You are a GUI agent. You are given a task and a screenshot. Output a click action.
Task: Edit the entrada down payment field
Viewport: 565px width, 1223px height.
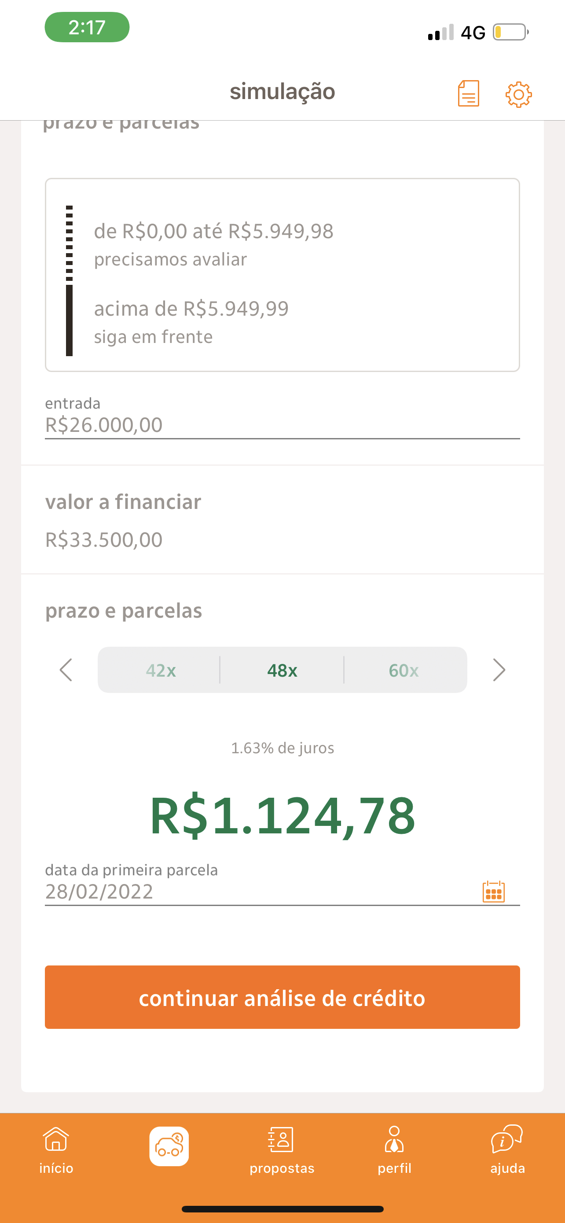tap(282, 424)
